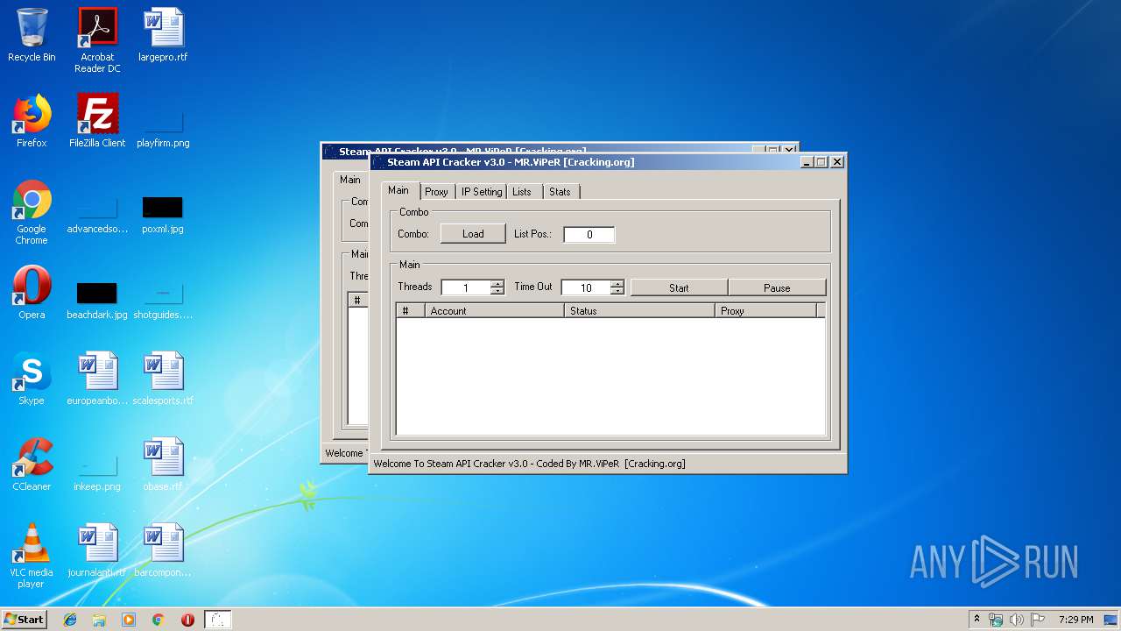Launch Firefox from desktop
This screenshot has height=631, width=1121.
32,121
